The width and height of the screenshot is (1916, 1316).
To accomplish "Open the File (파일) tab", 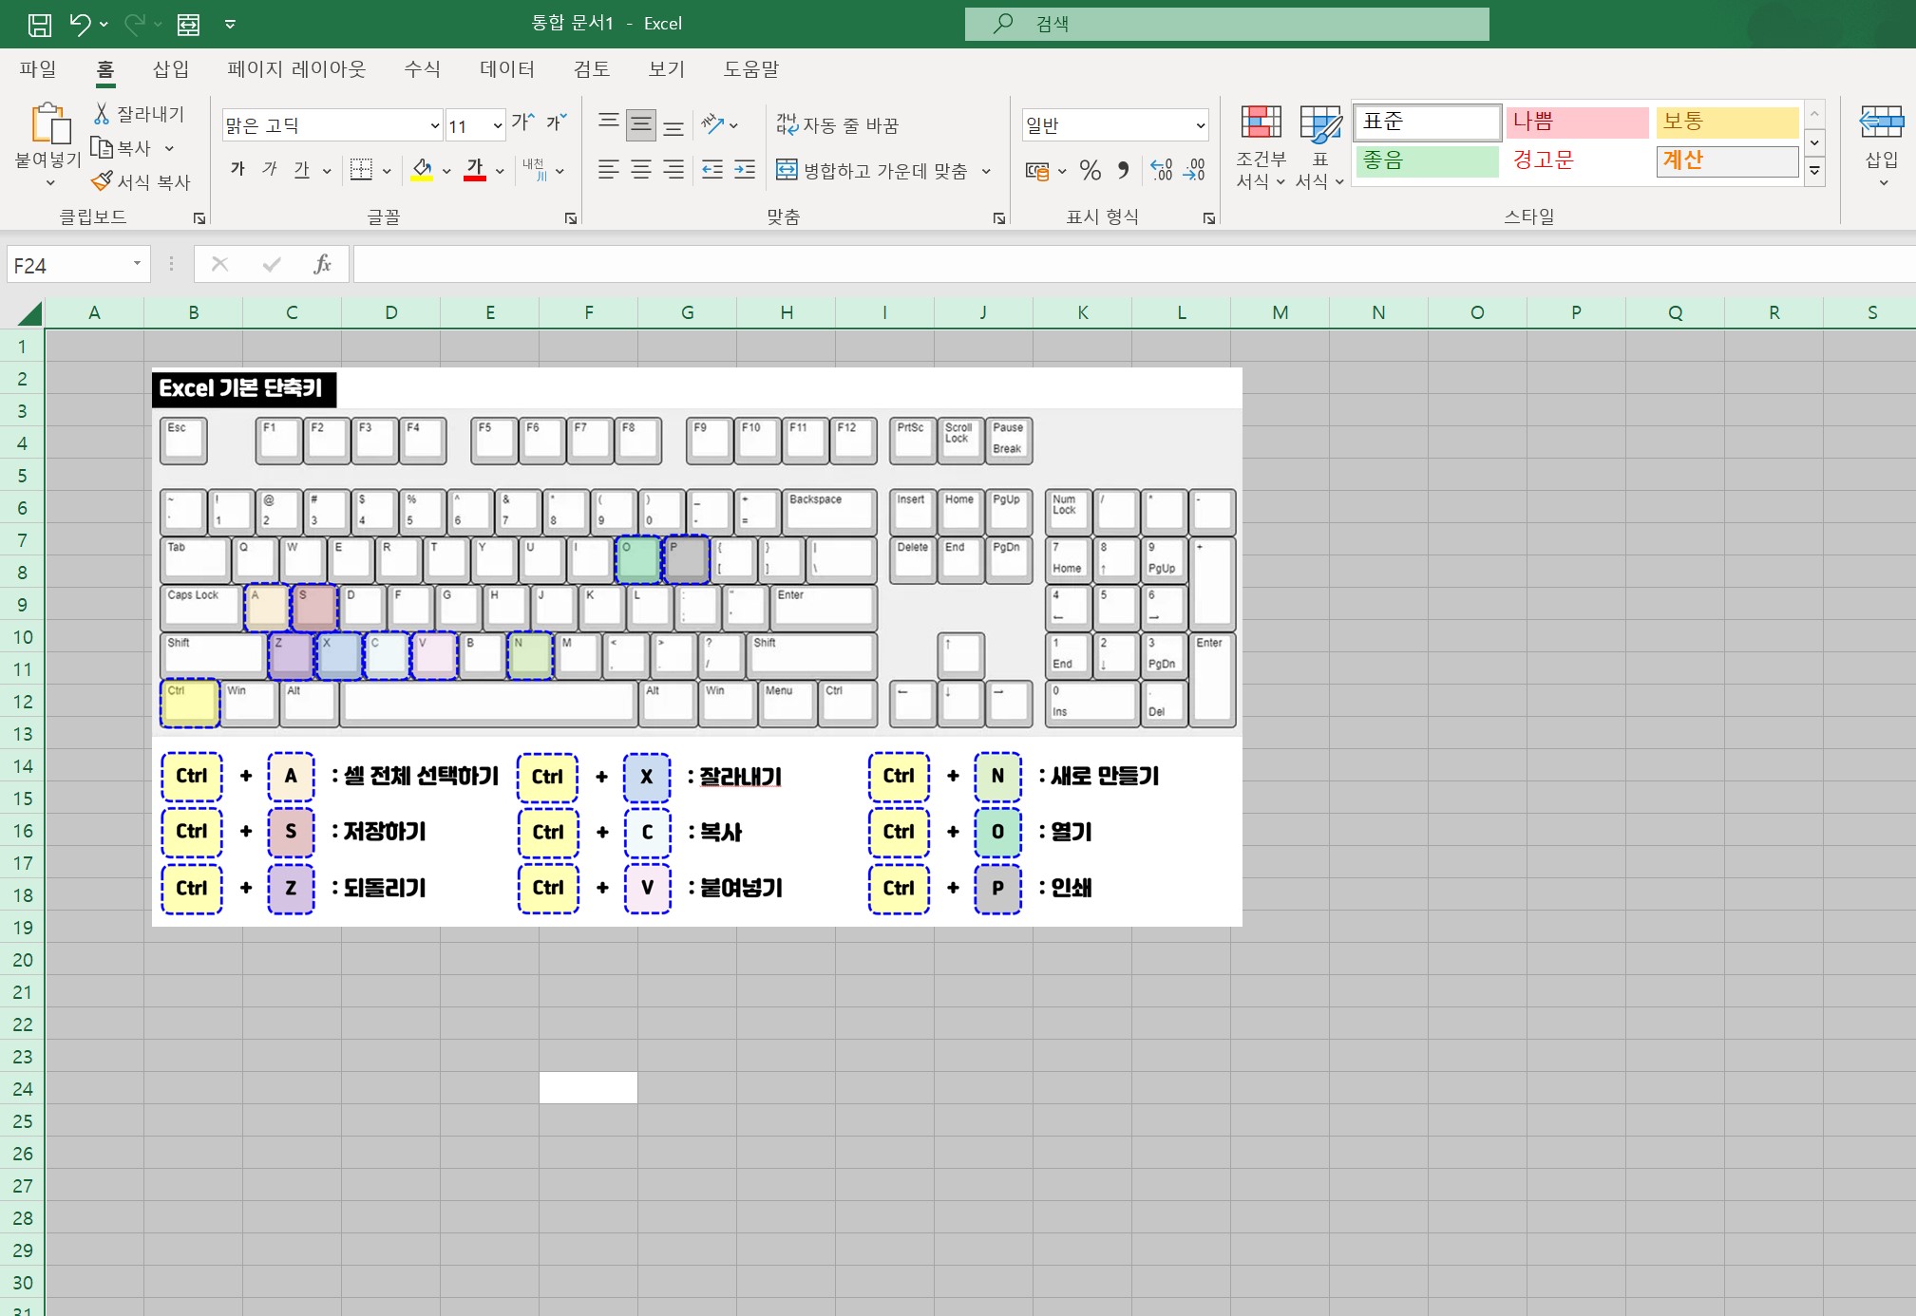I will (x=38, y=68).
